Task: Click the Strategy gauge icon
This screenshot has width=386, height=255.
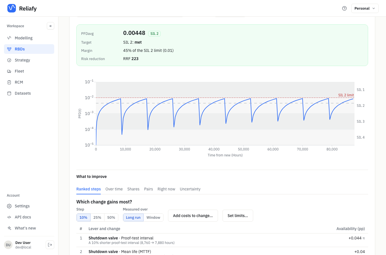Action: tap(9, 60)
